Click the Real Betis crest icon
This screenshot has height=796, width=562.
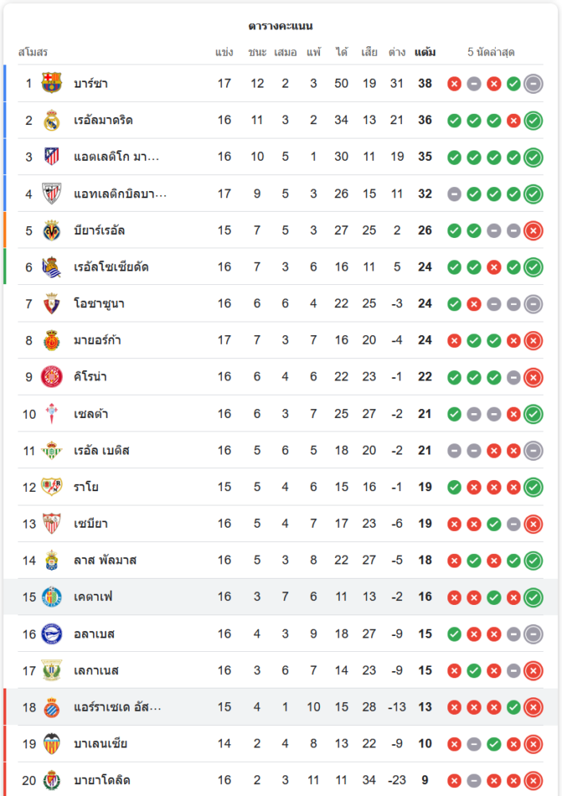click(52, 451)
